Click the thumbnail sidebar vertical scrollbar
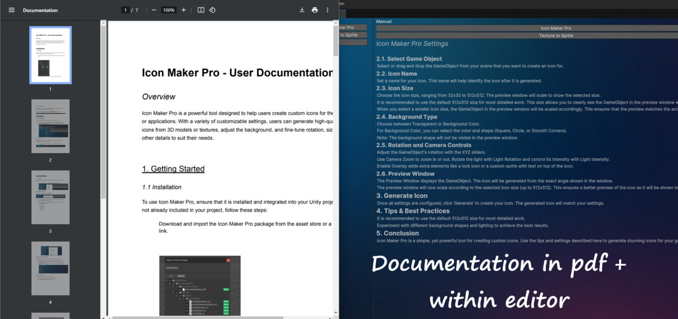678x319 pixels. (x=103, y=112)
